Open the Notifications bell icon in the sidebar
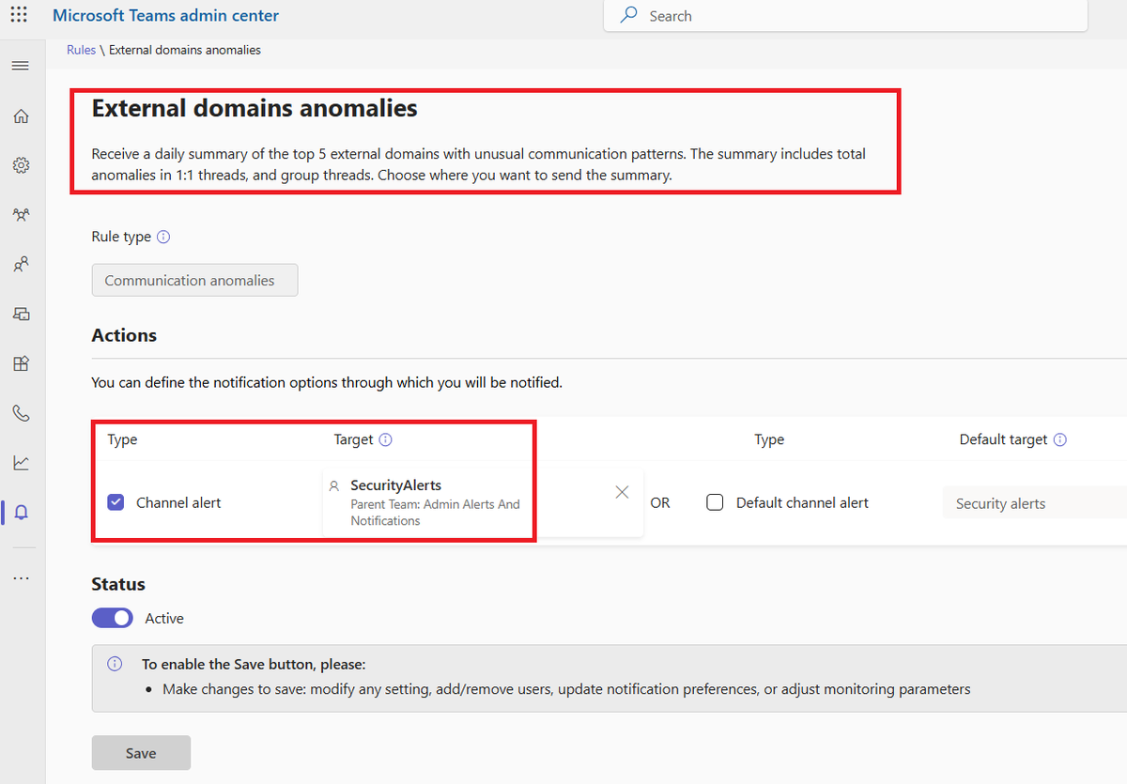 pos(21,513)
